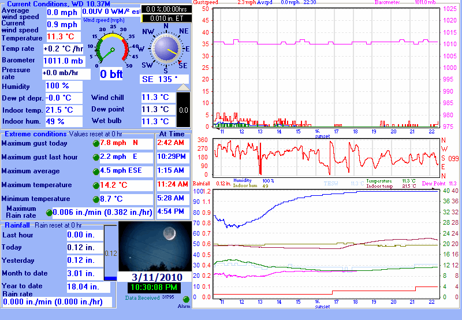
Task: Click the green indicator beside Minimum temperature
Action: point(96,199)
